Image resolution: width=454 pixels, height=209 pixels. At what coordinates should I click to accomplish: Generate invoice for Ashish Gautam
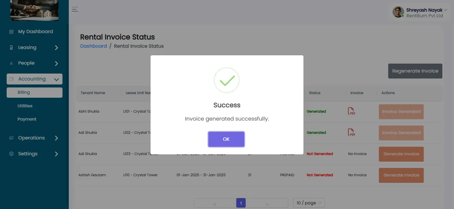point(401,175)
